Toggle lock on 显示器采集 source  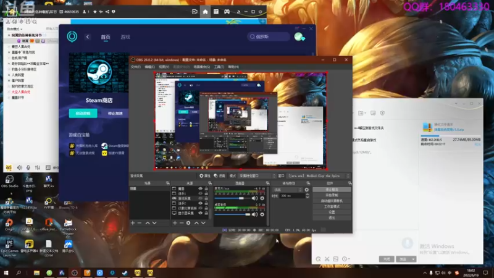click(206, 213)
